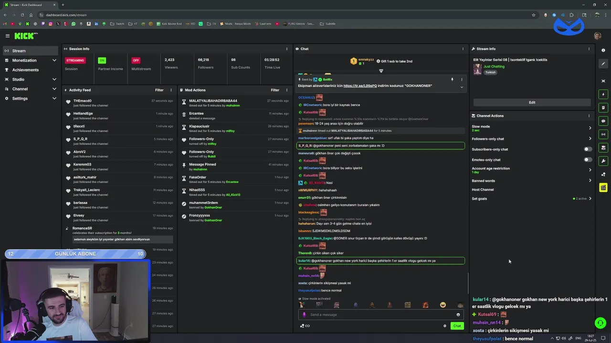
Task: Click the fullscreen frame icon in right sidebar
Action: pos(603,81)
